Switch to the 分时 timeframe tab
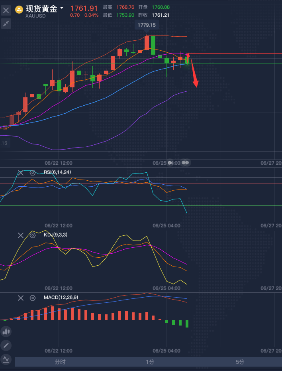The width and height of the screenshot is (282, 371). [60, 362]
